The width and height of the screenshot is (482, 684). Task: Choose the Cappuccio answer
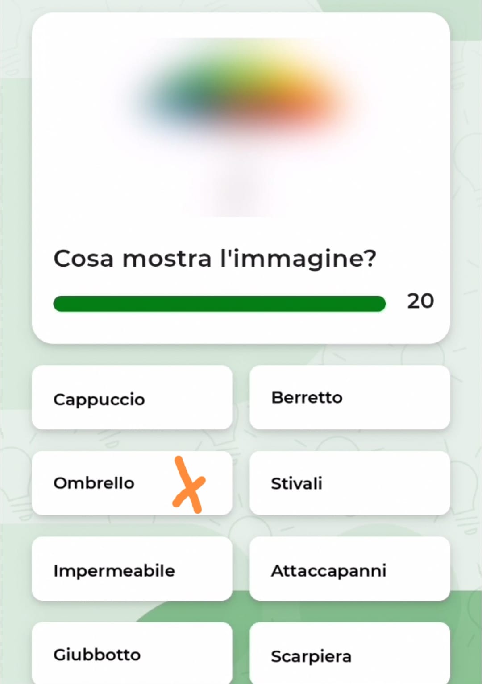click(x=132, y=397)
